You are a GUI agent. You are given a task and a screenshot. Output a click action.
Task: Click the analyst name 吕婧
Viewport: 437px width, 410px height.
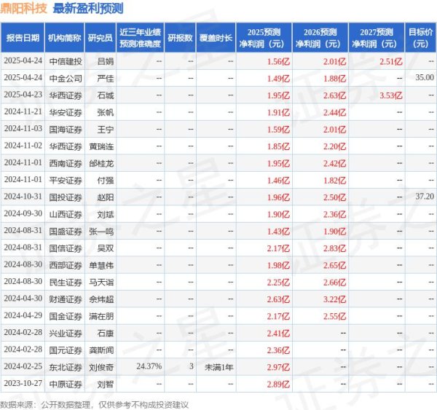pyautogui.click(x=106, y=61)
